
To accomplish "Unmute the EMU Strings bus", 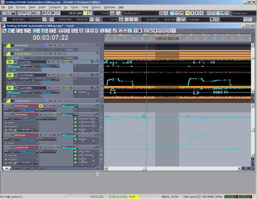I will (x=41, y=106).
